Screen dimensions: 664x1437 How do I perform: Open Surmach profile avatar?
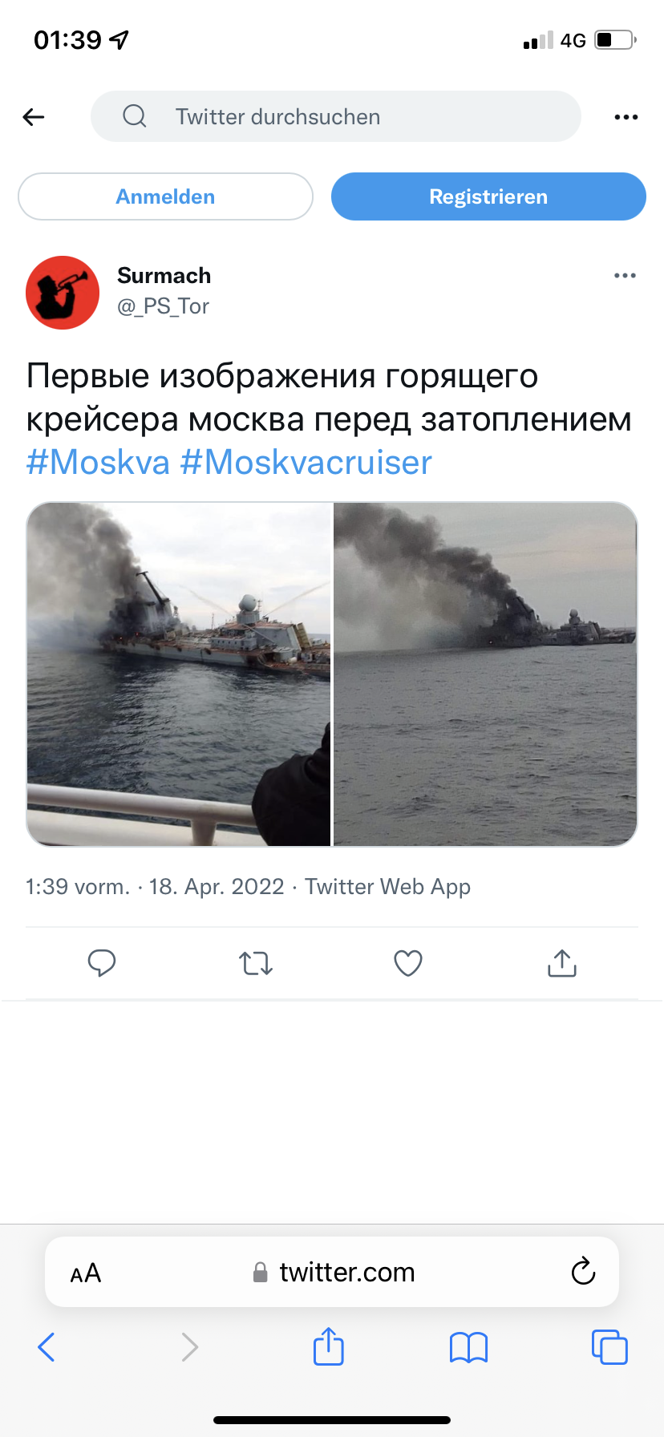tap(63, 293)
